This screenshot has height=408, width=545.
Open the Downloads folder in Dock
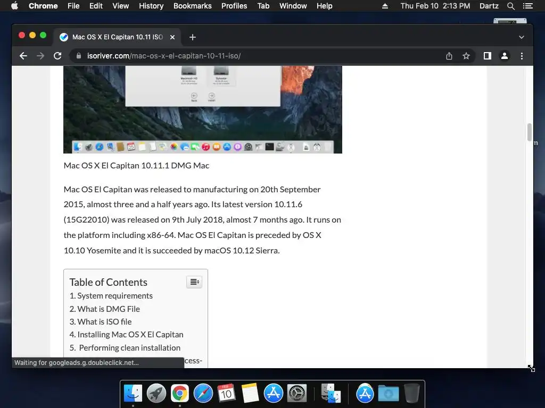[388, 393]
